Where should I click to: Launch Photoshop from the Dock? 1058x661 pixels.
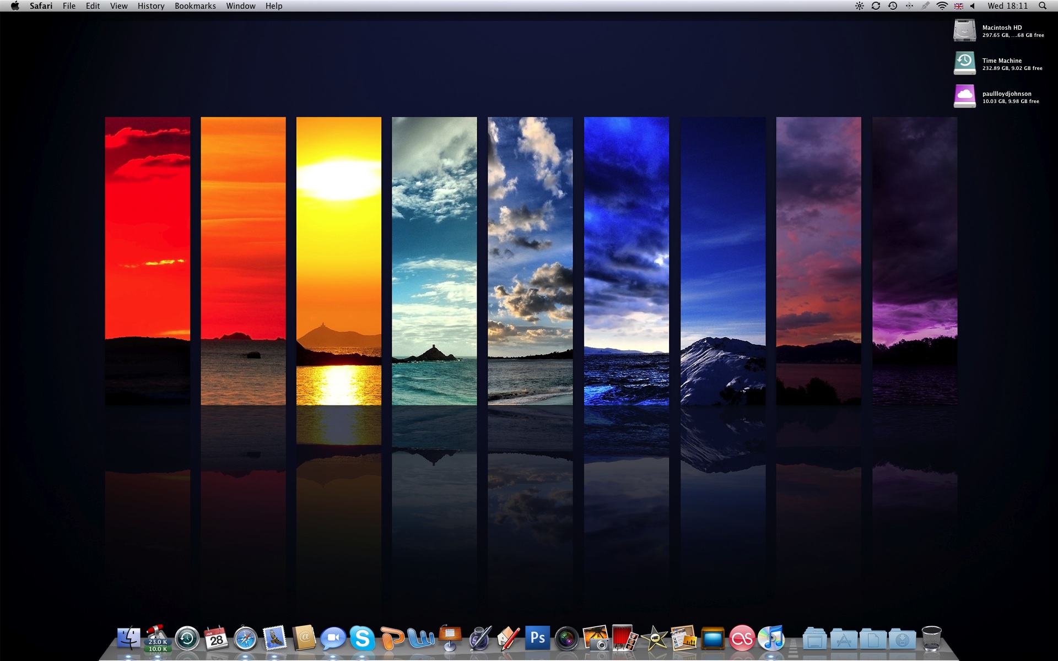(538, 638)
